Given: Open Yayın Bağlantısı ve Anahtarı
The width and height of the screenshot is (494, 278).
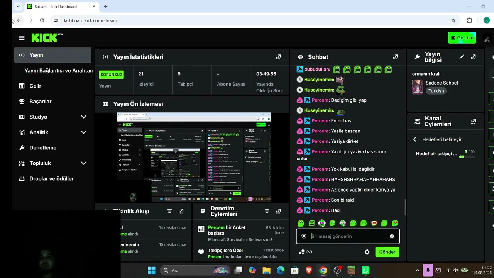Looking at the screenshot, I should click(59, 71).
